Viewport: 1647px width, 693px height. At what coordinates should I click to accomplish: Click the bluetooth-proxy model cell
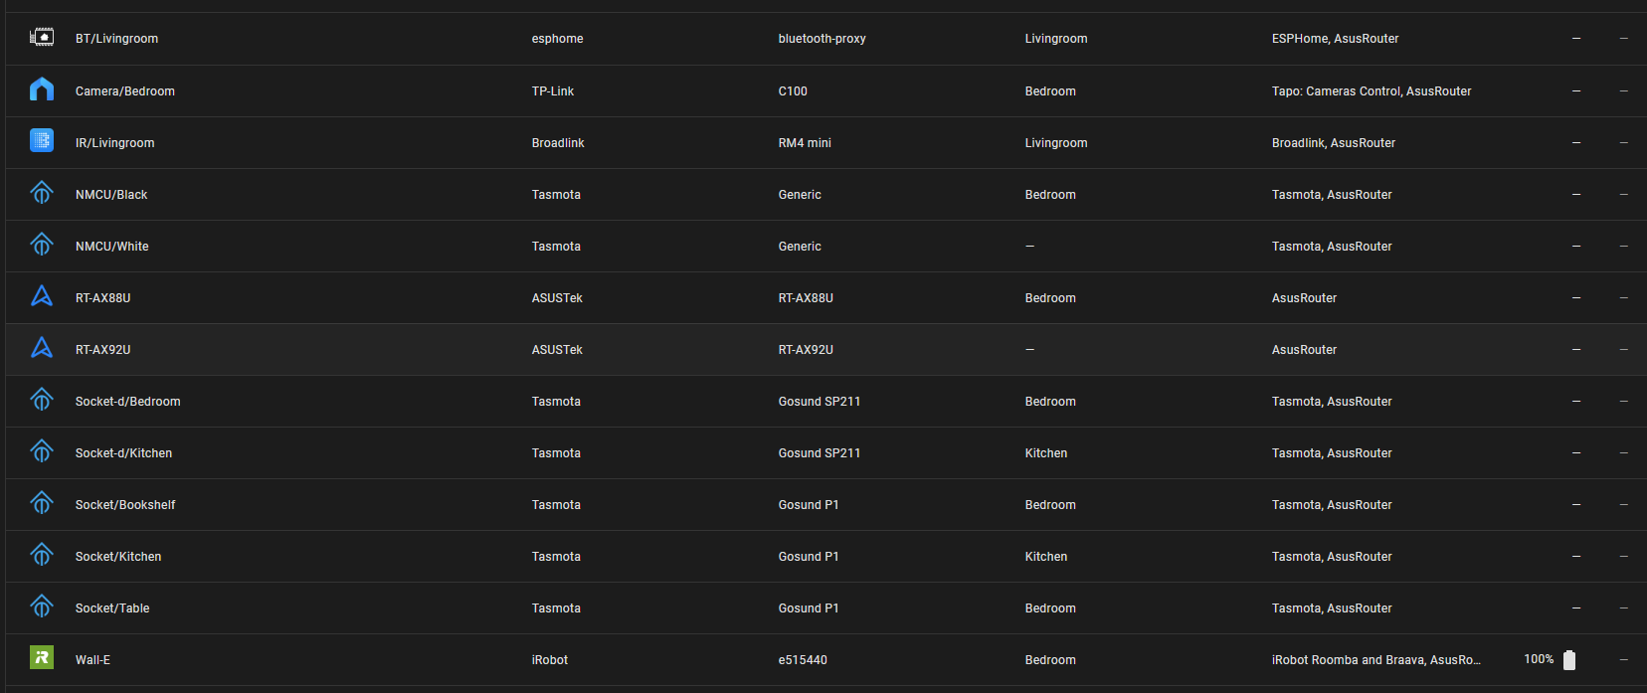[822, 39]
